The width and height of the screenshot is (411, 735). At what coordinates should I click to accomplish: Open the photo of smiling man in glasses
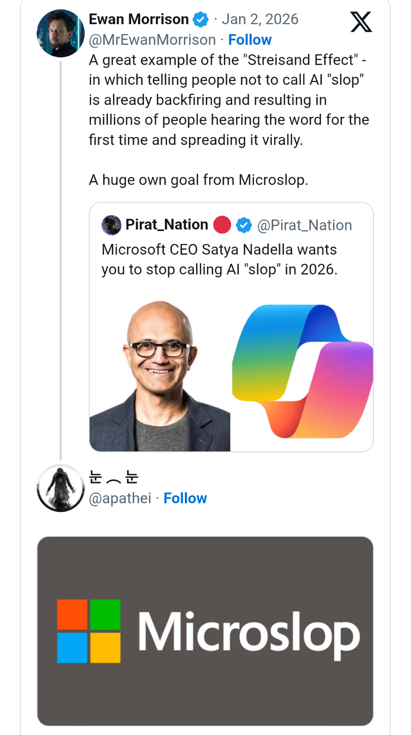[160, 371]
